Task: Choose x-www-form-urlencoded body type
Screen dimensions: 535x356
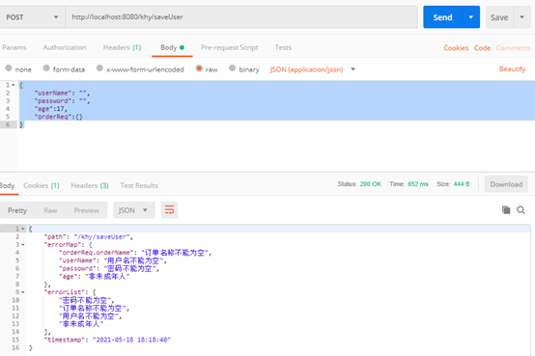Action: [99, 68]
